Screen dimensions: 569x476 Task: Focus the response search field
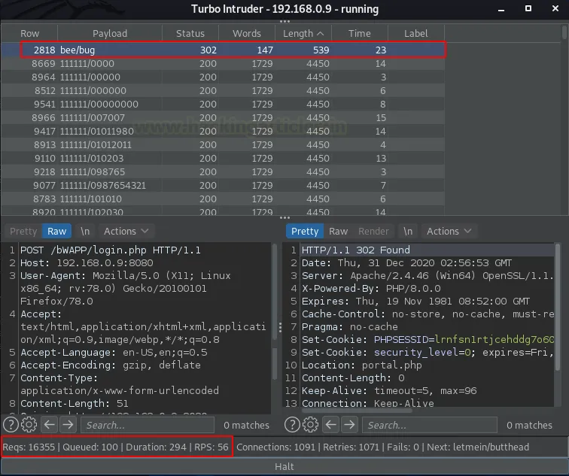429,425
